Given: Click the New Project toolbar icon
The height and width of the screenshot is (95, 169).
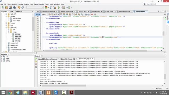Looking at the screenshot, I should 6,8.
